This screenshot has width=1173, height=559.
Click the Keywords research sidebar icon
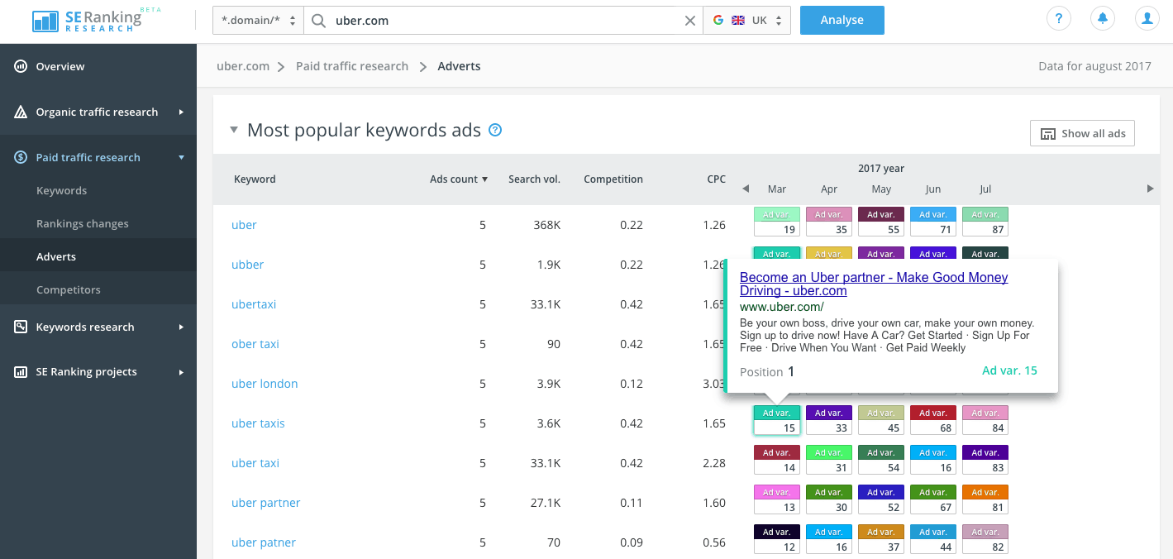point(21,327)
